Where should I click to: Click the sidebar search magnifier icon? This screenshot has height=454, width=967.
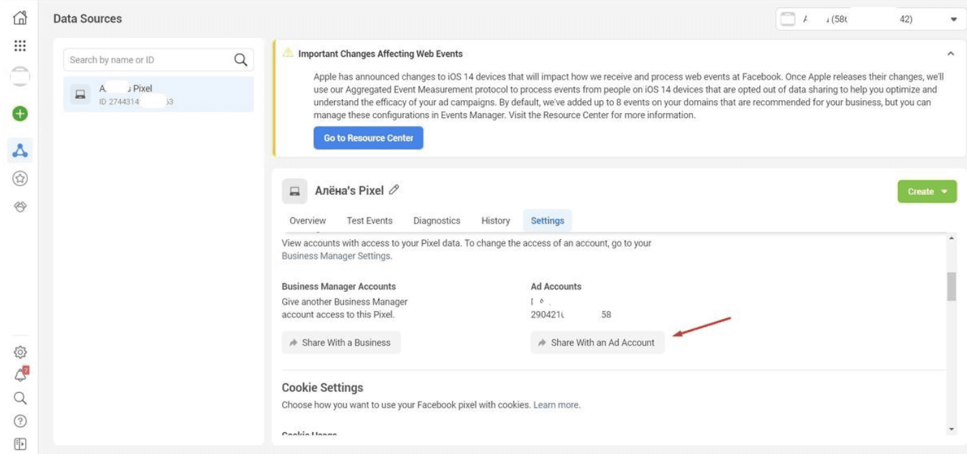pos(20,398)
